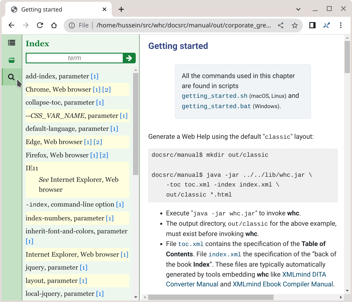The image size is (352, 302).
Task: Click the browser extension icon
Action: point(326,25)
